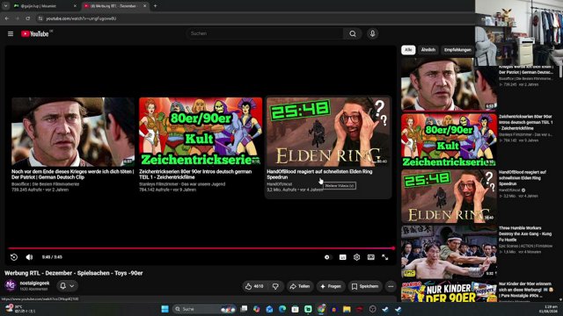The width and height of the screenshot is (563, 316).
Task: Open the sidebar title 'Three Humble Workers Destroy the Axe Gang'
Action: pos(525,233)
